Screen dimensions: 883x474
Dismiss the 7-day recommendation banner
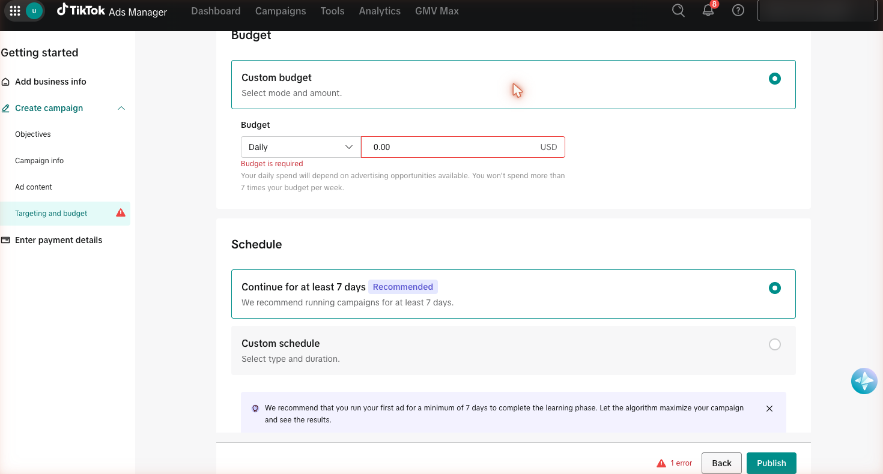pos(769,409)
